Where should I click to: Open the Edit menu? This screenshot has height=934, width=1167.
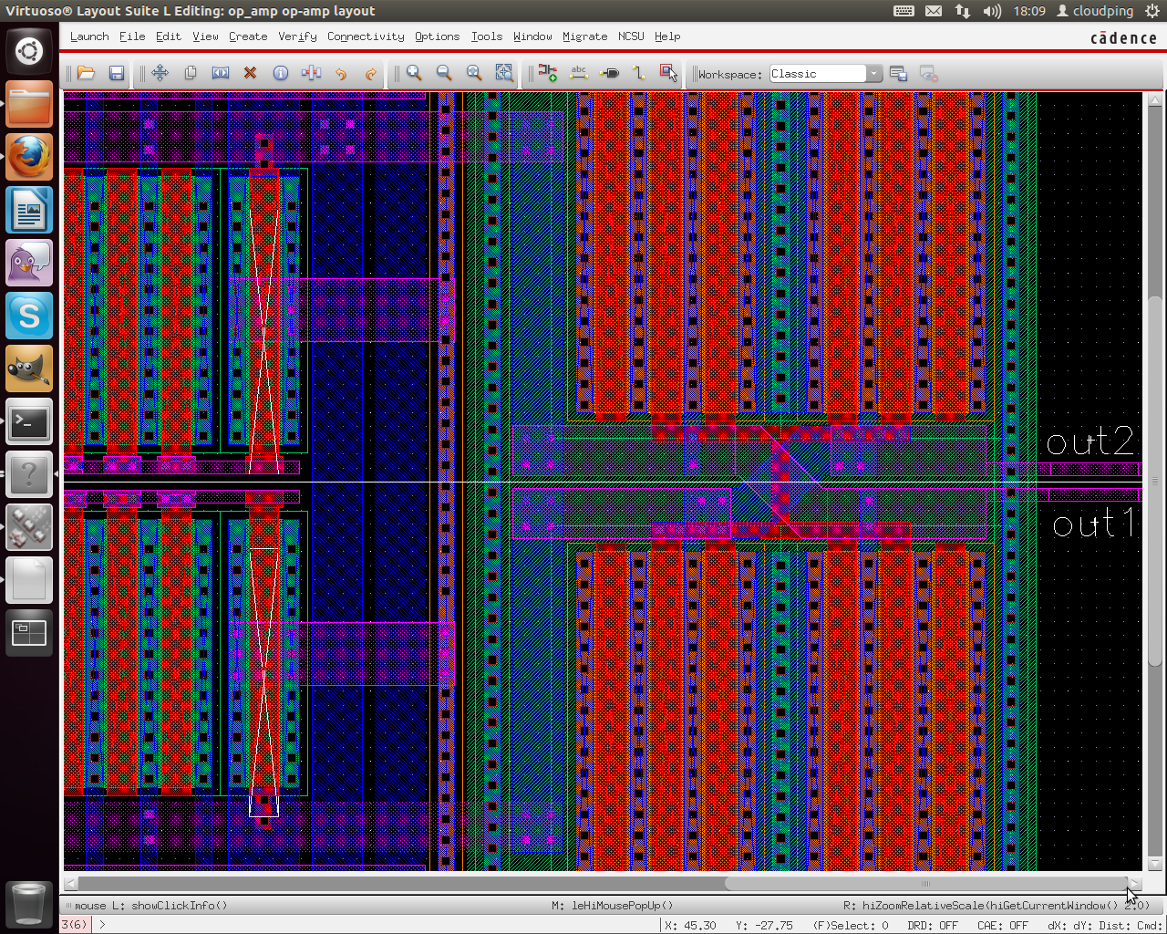[169, 36]
